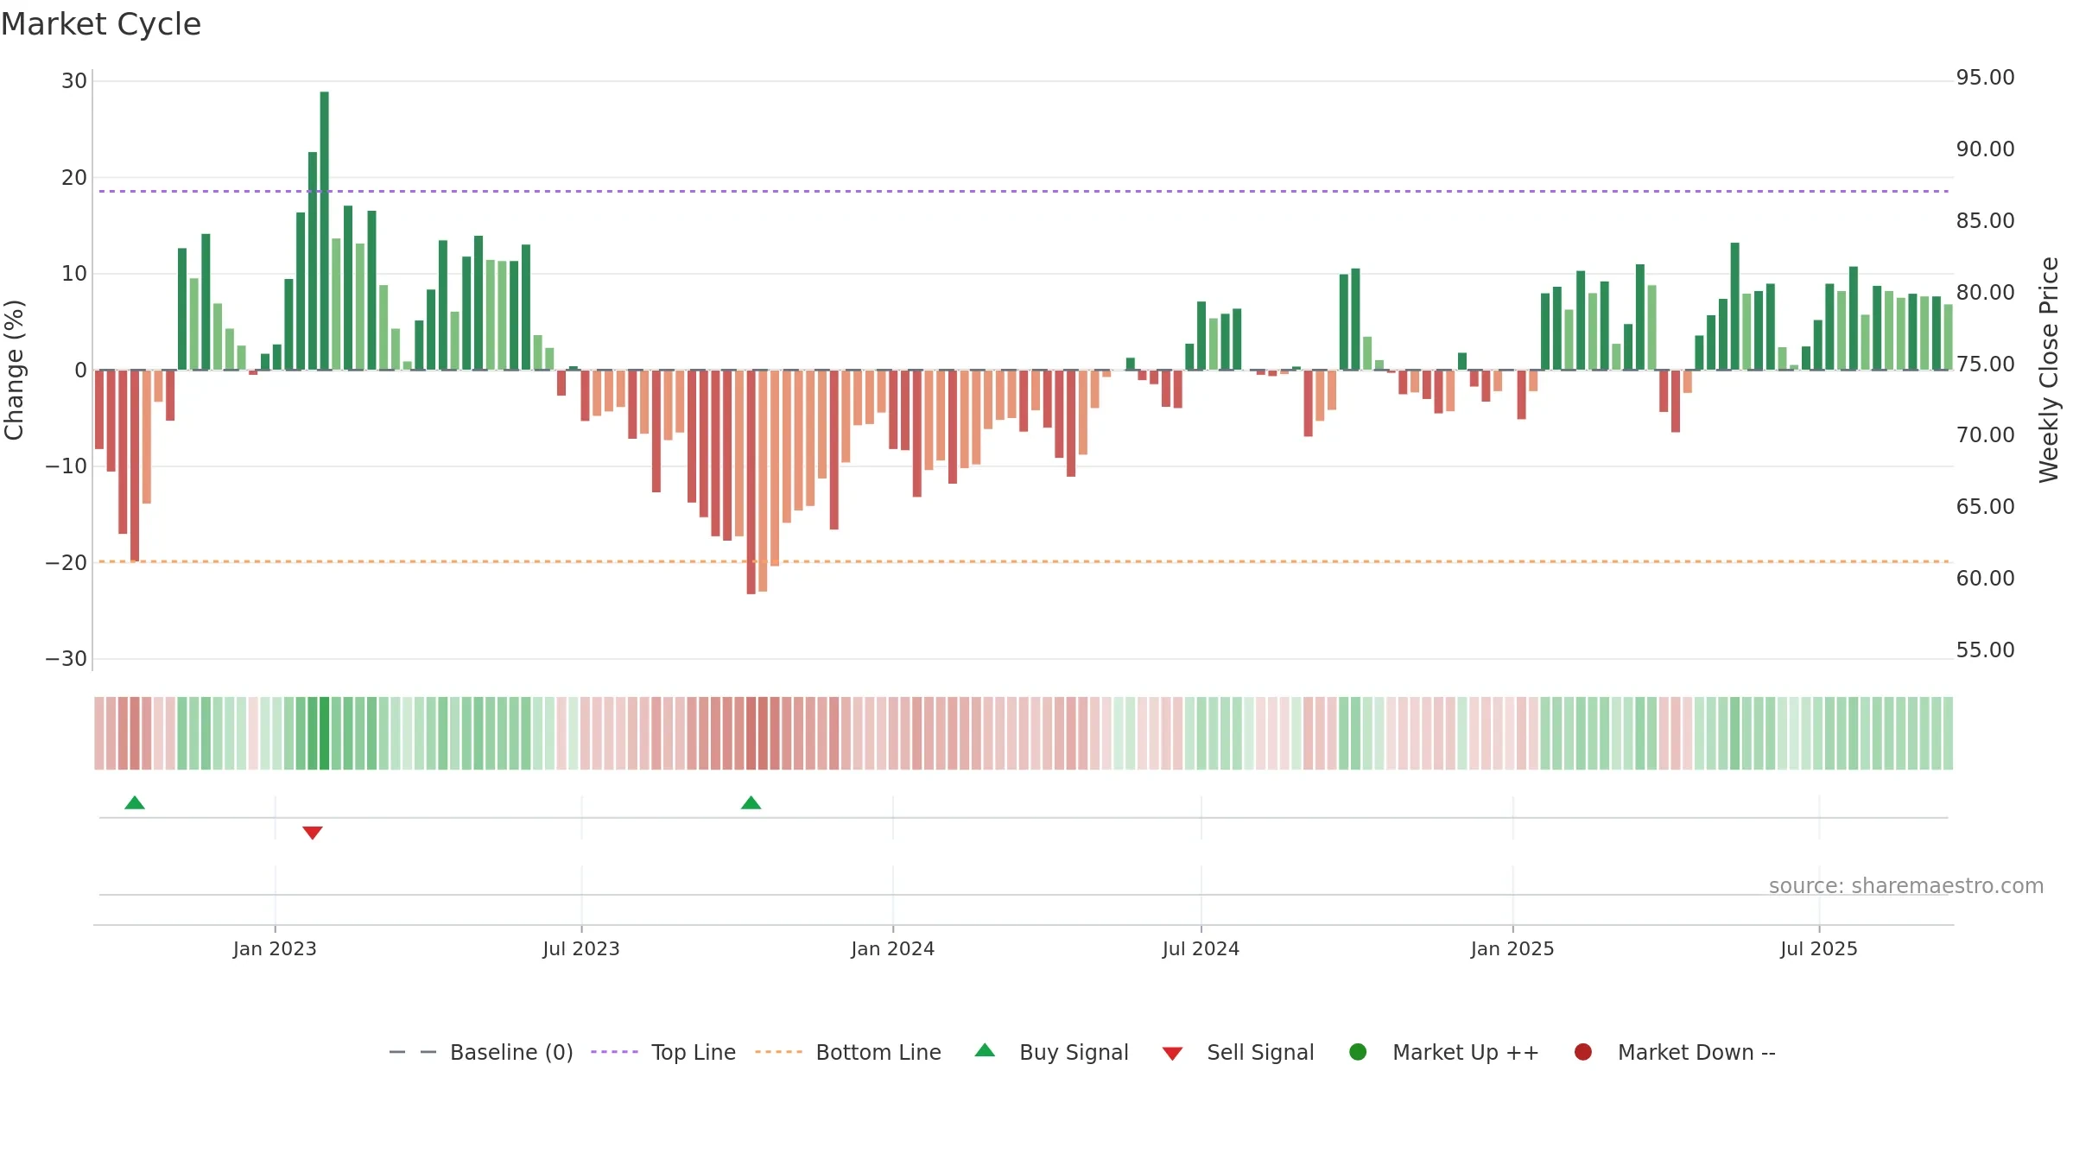Screen dimensions: 2073x1166
Task: Toggle the Bottom Line legend label
Action: [878, 1052]
